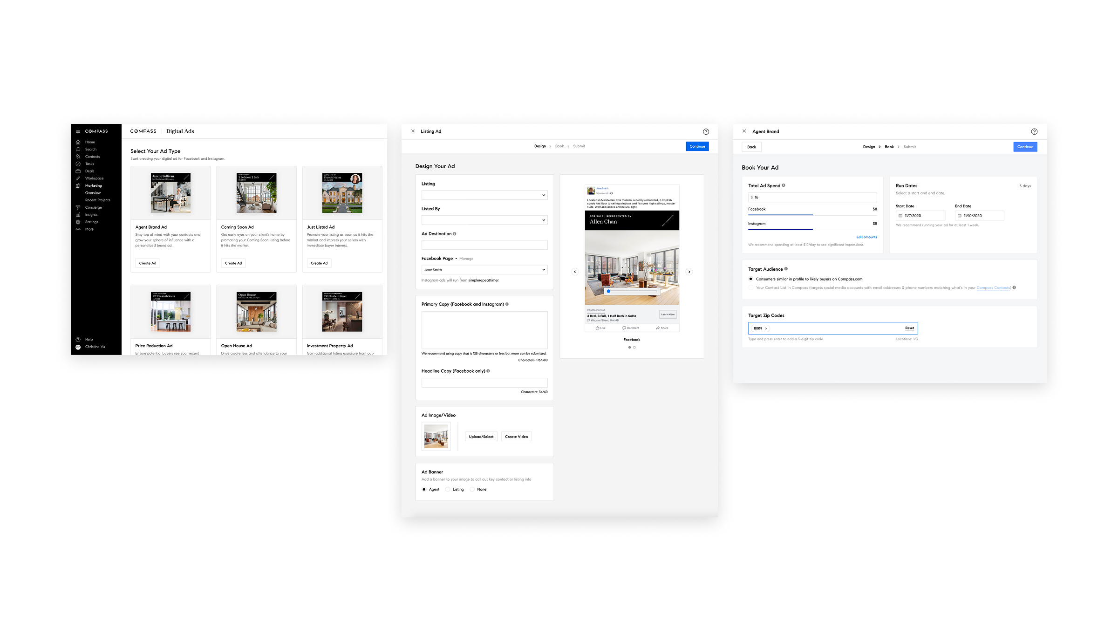Go to Book step in Listing Ad breadcrumb
1118x629 pixels.
(559, 146)
